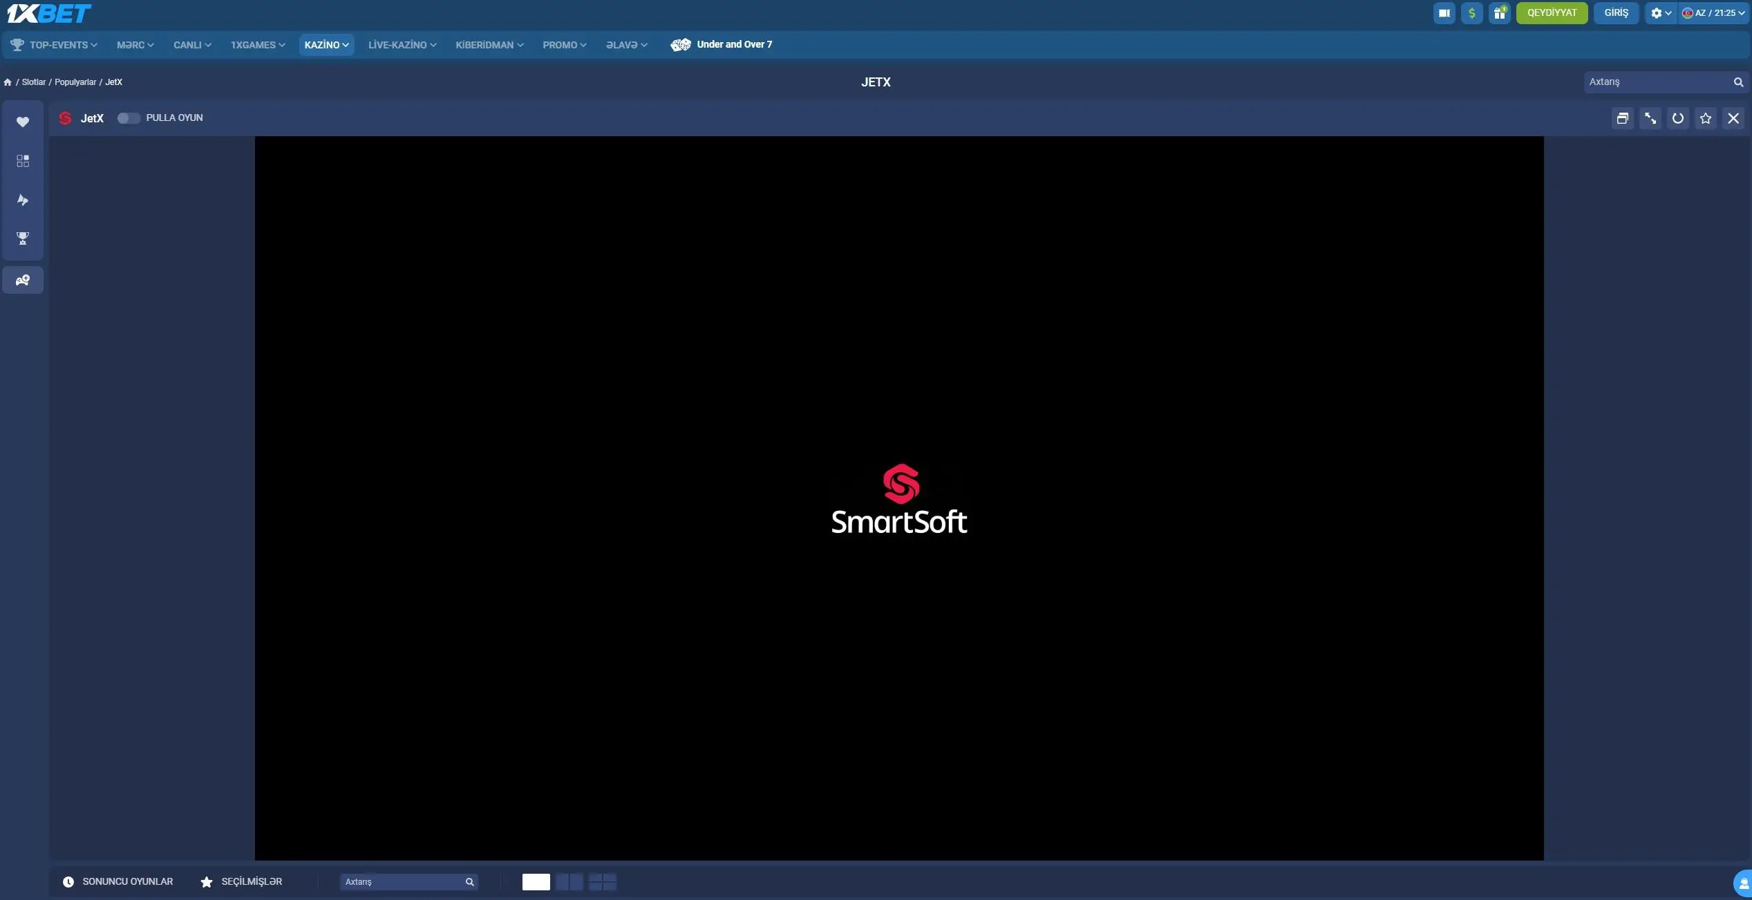The image size is (1752, 900).
Task: Expand the 1XGAMES menu dropdown
Action: (257, 45)
